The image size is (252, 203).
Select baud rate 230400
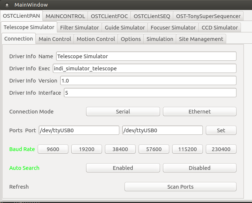(221, 149)
